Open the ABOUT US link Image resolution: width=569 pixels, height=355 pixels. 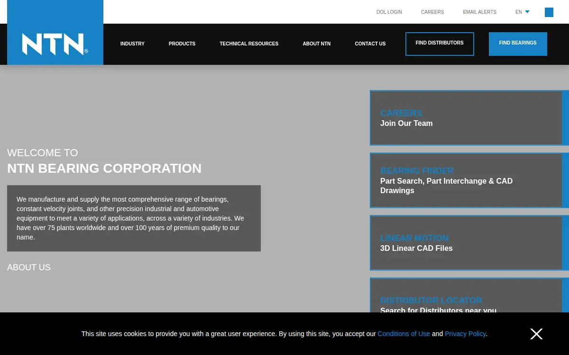[29, 267]
